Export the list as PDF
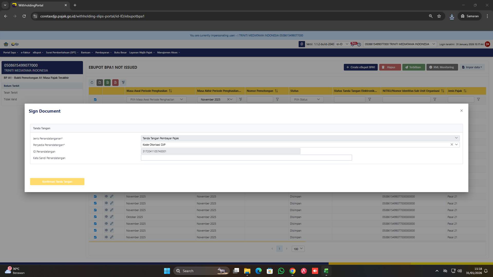The image size is (493, 277). tap(115, 82)
